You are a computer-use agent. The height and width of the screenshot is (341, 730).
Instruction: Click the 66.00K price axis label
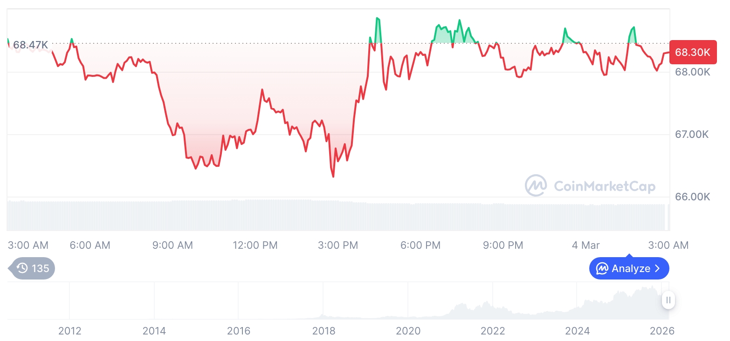point(692,197)
